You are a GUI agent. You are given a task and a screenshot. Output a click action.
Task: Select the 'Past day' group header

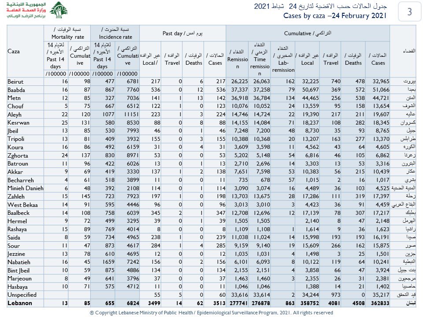click(182, 33)
